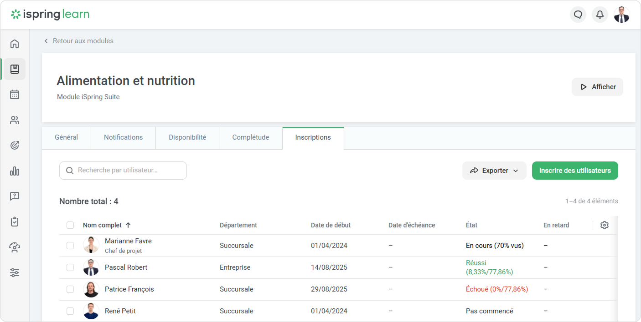Go back via Retour aux modules link
The image size is (641, 322).
point(83,41)
